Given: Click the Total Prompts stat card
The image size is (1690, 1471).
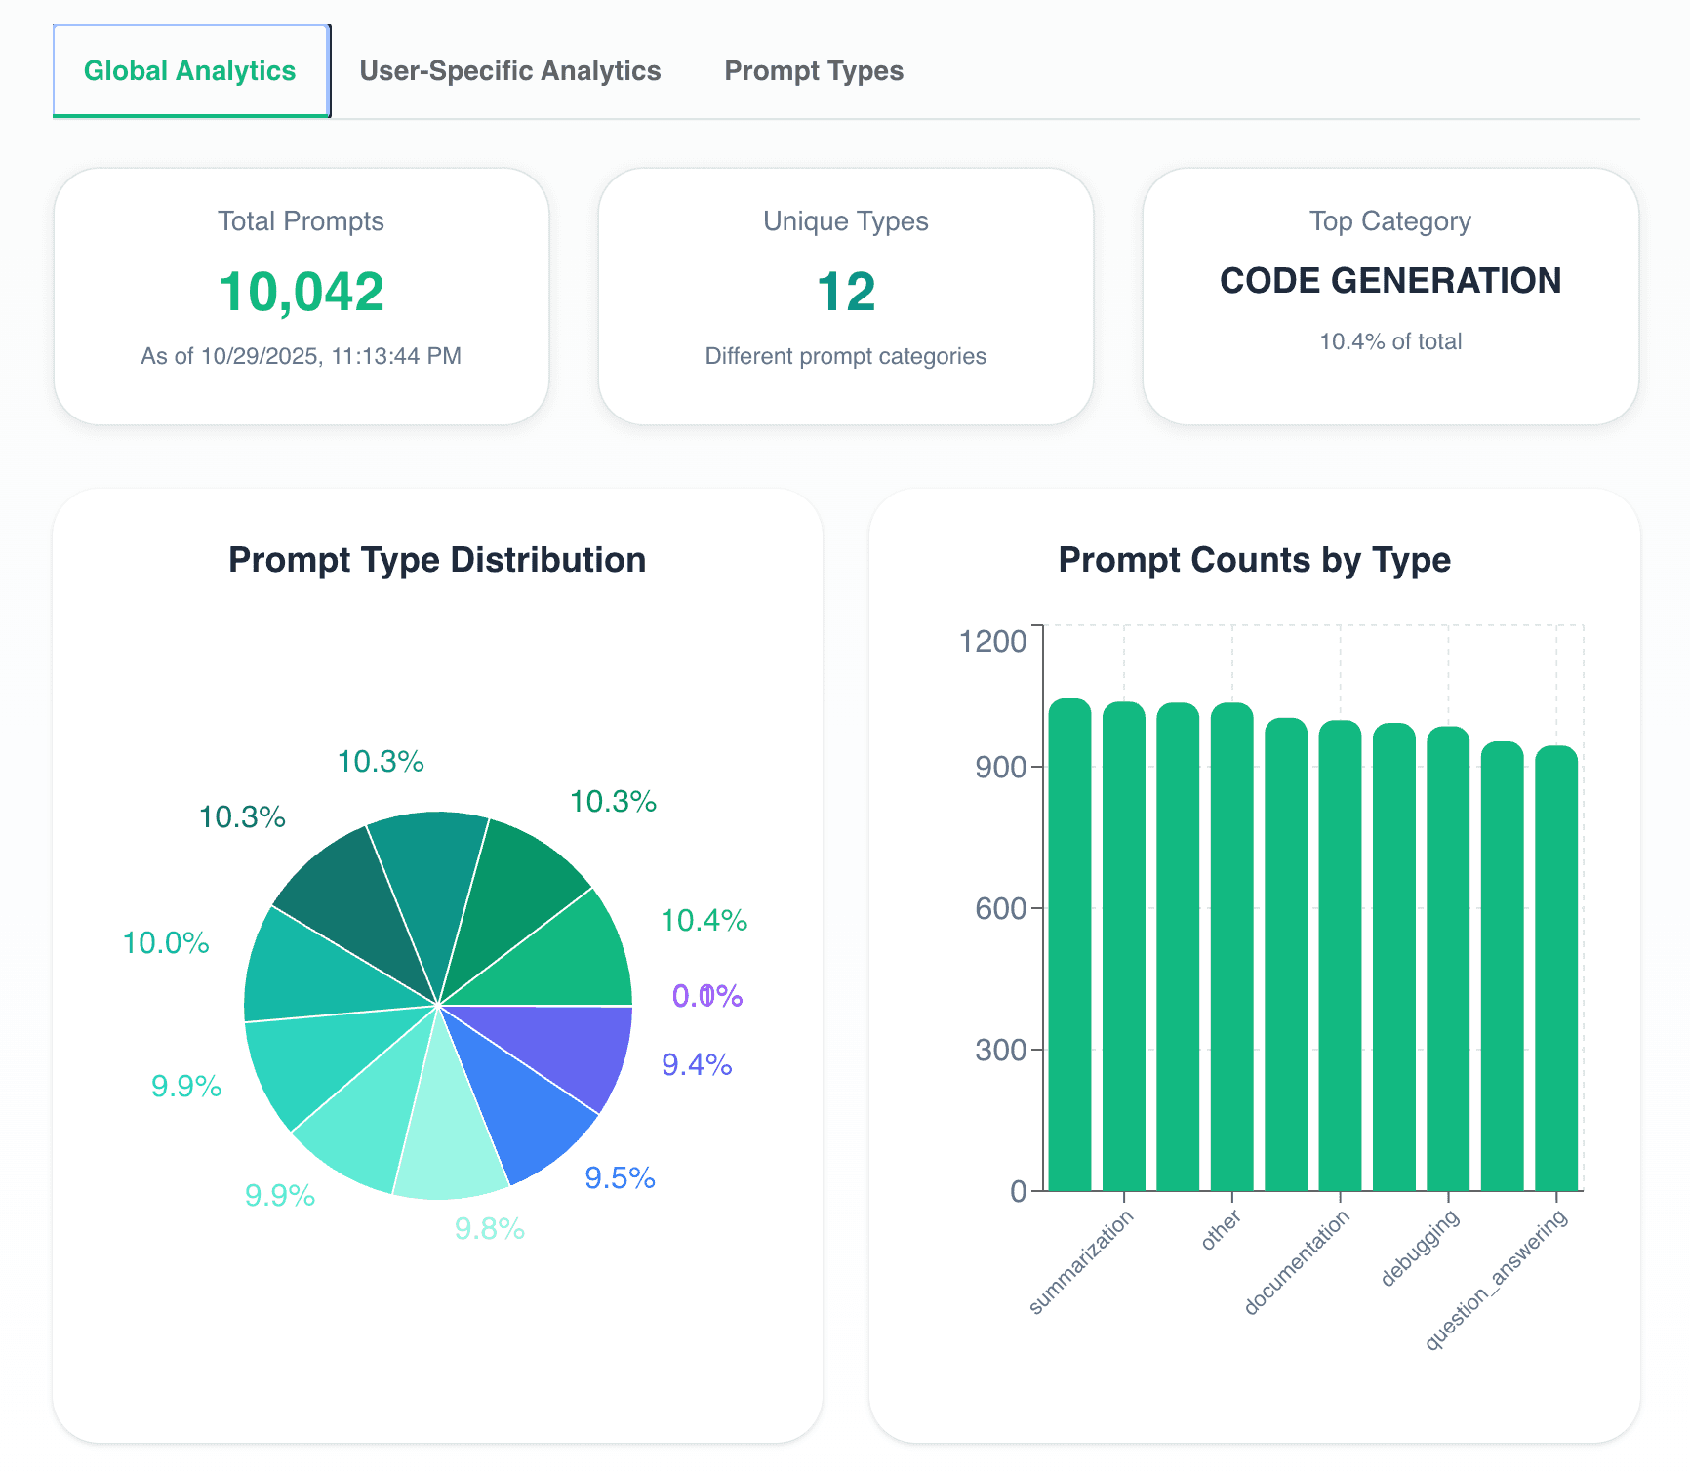Looking at the screenshot, I should tap(301, 293).
